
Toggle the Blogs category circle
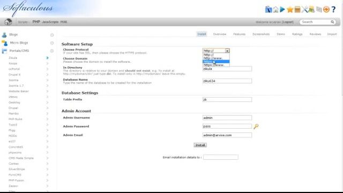coord(52,35)
